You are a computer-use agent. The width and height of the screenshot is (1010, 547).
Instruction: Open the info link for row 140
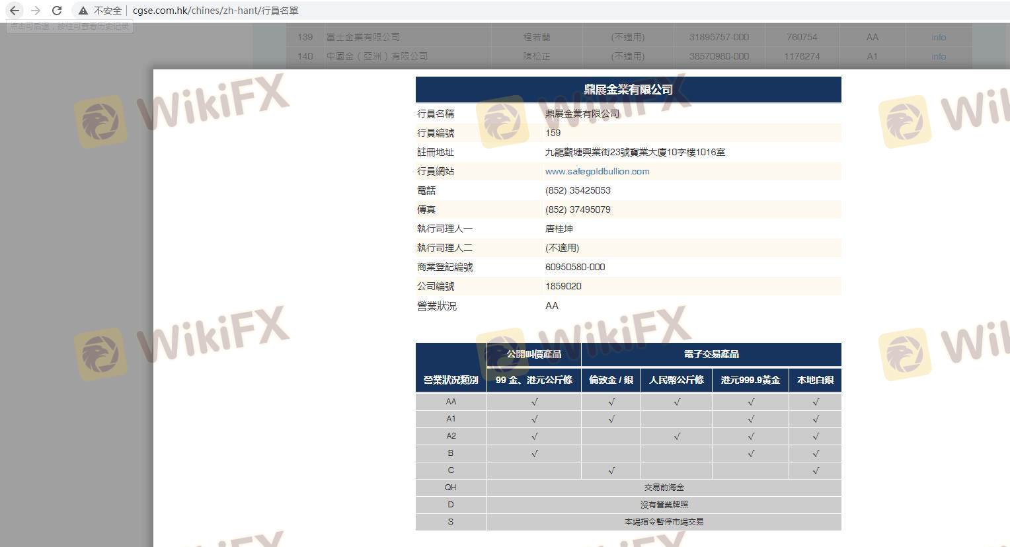[939, 56]
